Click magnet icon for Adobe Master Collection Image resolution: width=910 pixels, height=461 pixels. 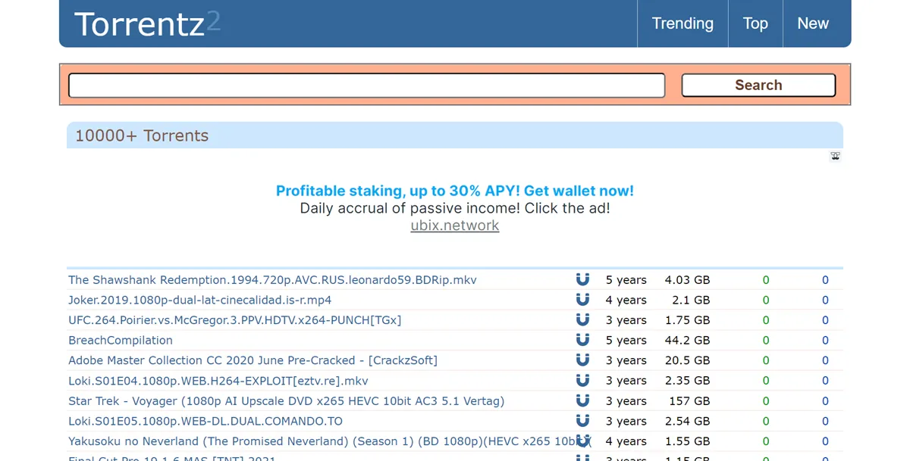(582, 360)
